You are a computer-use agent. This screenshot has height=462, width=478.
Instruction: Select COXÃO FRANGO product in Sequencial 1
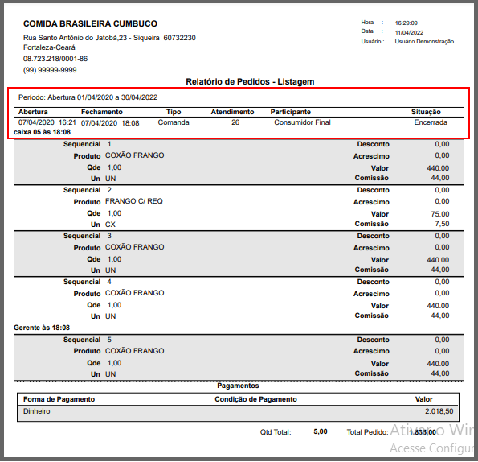[134, 155]
